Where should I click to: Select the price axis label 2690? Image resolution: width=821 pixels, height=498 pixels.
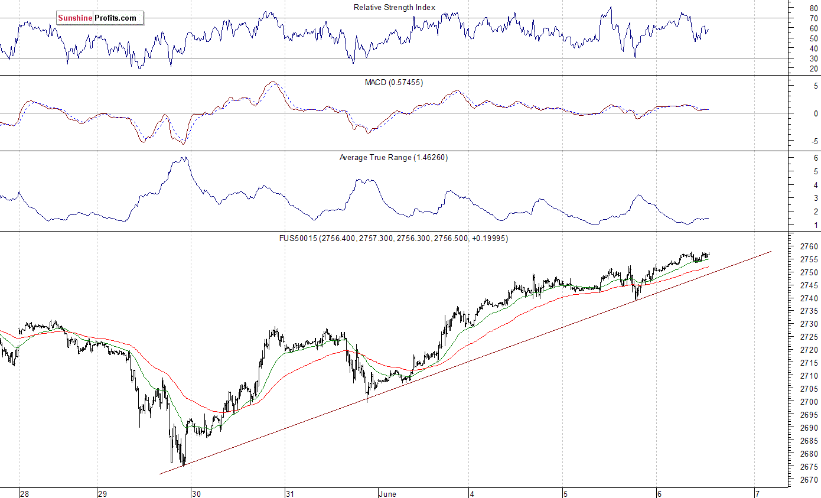pyautogui.click(x=809, y=428)
